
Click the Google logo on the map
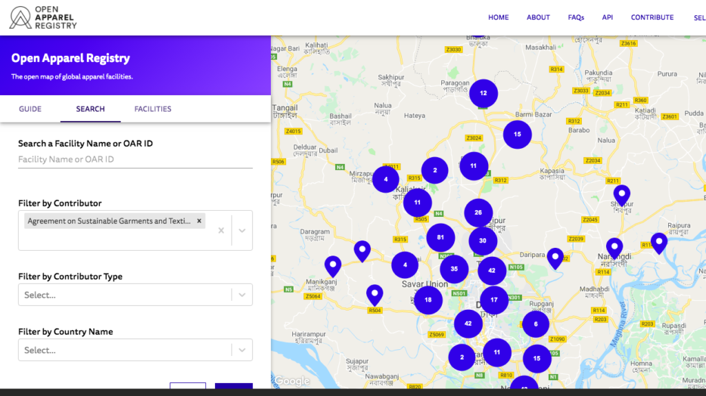(292, 381)
